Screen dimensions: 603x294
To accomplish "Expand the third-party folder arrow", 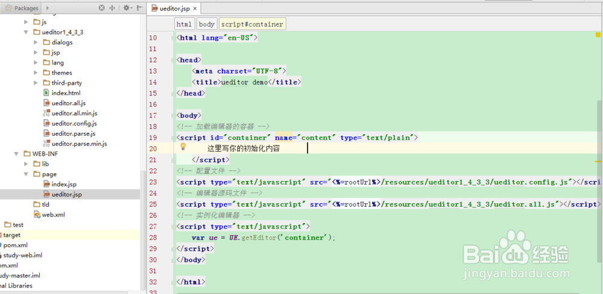I will tap(36, 83).
